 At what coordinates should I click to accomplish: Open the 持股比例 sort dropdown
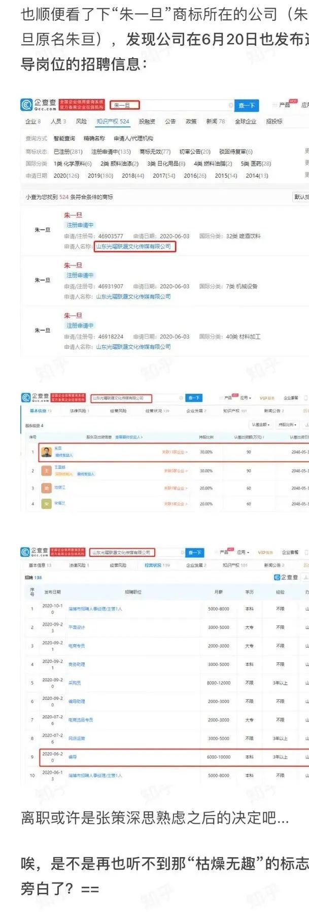(x=288, y=424)
